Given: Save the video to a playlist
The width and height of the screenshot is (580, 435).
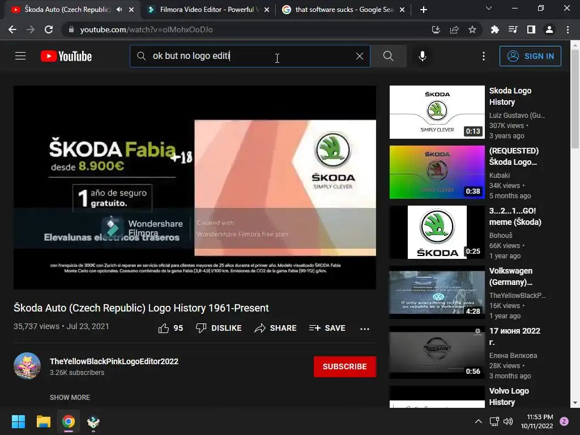Looking at the screenshot, I should coord(327,328).
